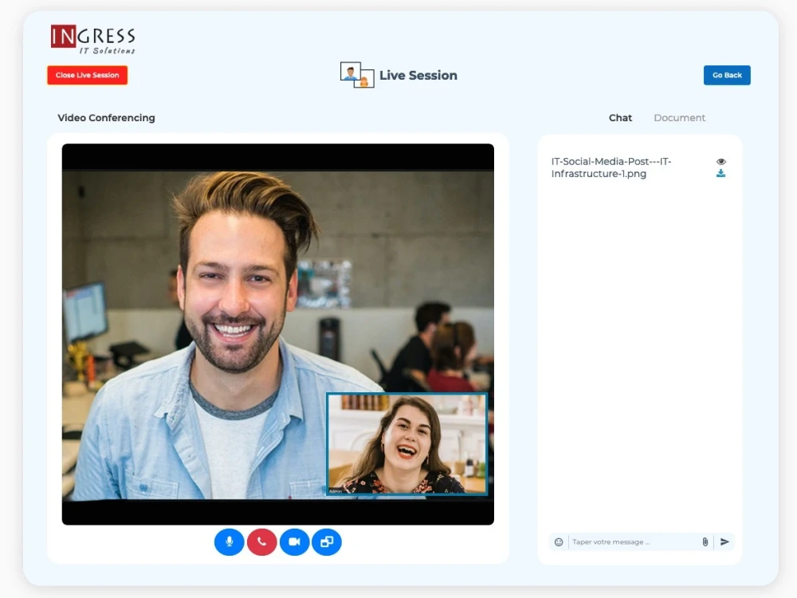The width and height of the screenshot is (797, 598).
Task: Start screen sharing with the overlapping-windows button
Action: click(327, 541)
